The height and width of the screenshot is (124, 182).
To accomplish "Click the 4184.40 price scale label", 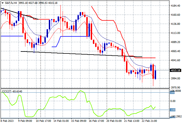I will click(175, 6).
